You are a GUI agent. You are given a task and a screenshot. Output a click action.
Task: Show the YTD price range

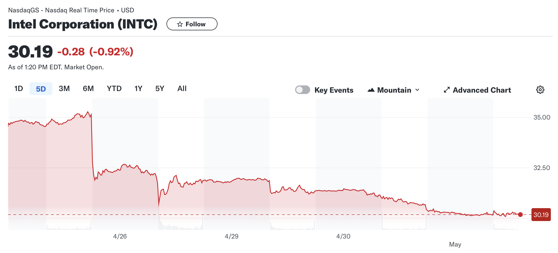pyautogui.click(x=114, y=89)
